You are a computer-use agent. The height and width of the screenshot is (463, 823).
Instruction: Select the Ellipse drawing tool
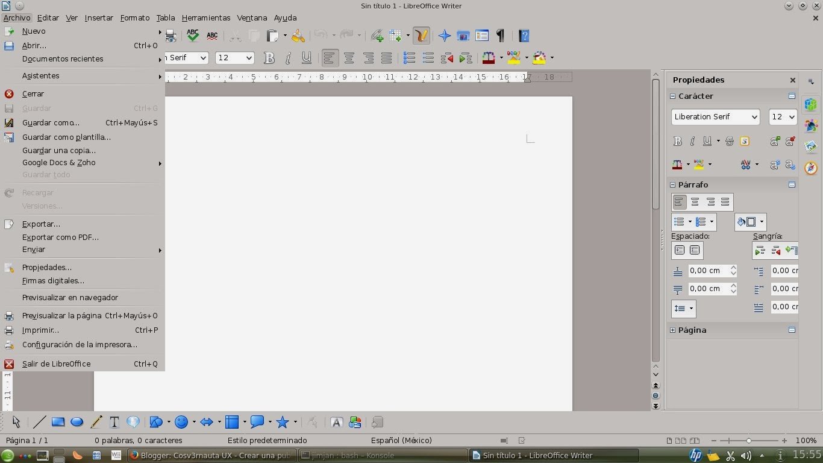[77, 422]
